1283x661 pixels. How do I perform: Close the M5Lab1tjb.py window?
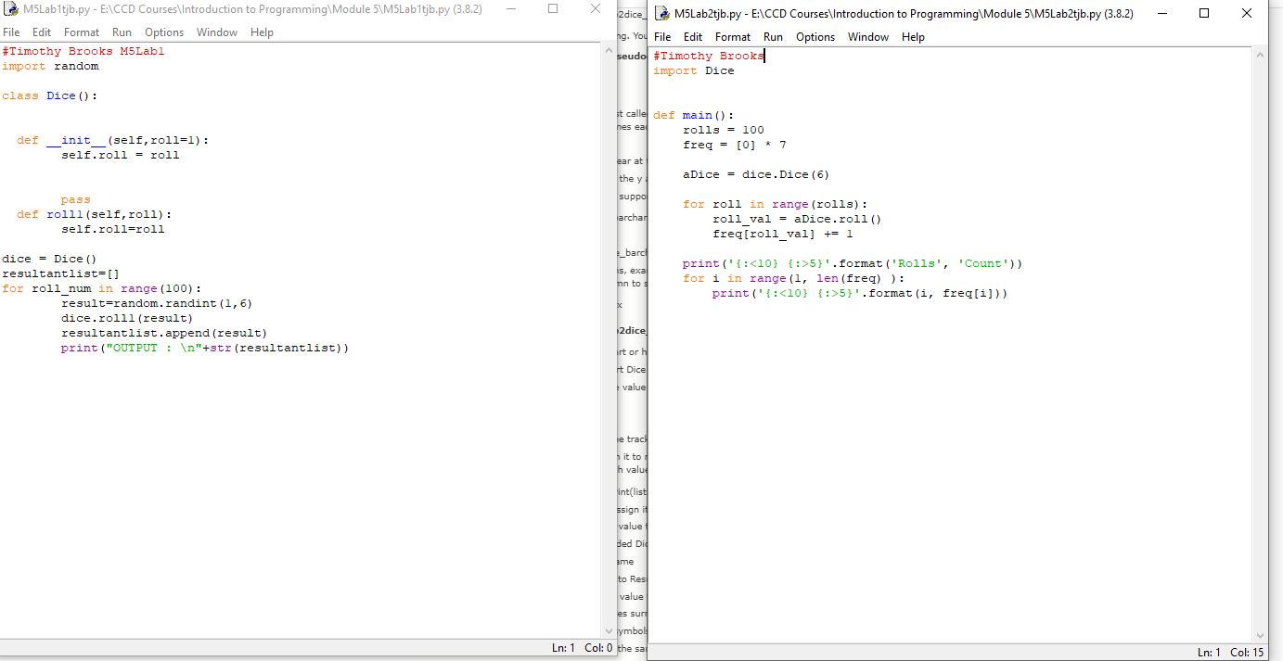(x=596, y=8)
